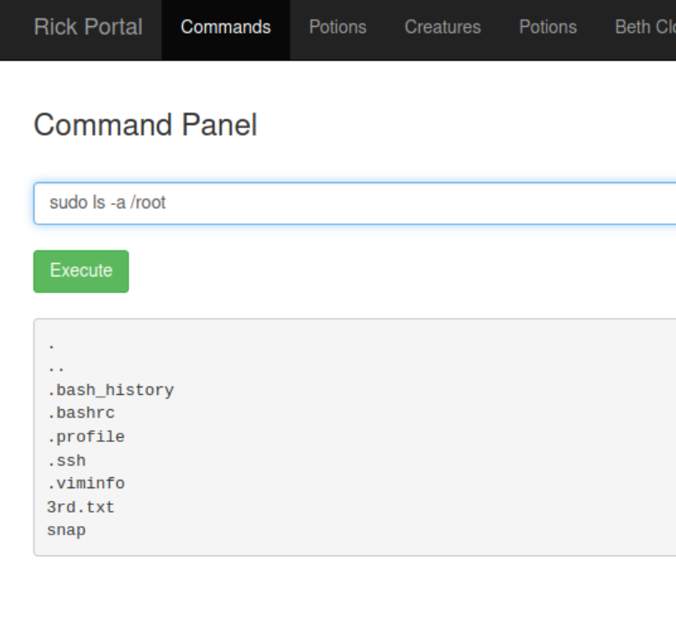The width and height of the screenshot is (676, 621).
Task: Open the Beth Clone navbar item
Action: [x=645, y=27]
